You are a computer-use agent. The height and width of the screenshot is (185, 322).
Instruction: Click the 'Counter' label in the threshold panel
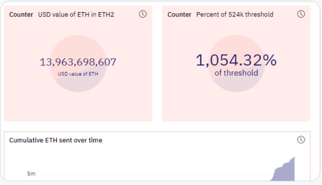tap(179, 15)
